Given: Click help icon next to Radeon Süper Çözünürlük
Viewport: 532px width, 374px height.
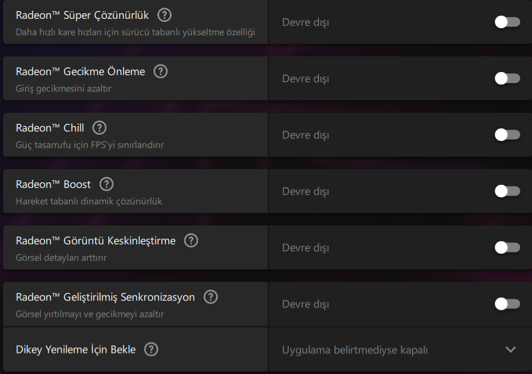Looking at the screenshot, I should pyautogui.click(x=164, y=15).
